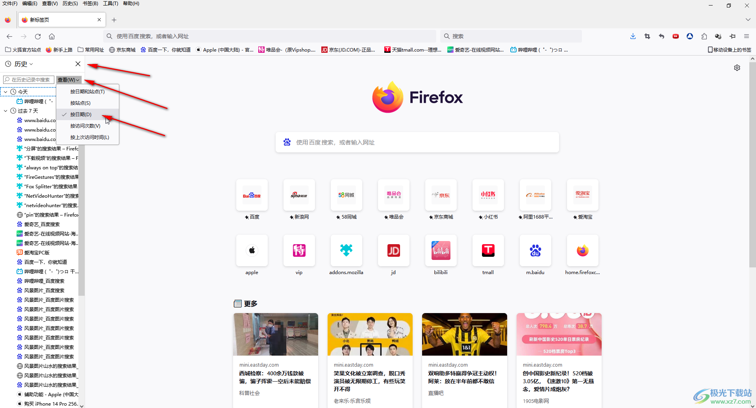Click the red video toolbar icon
Viewport: 756px width, 408px height.
[x=676, y=36]
